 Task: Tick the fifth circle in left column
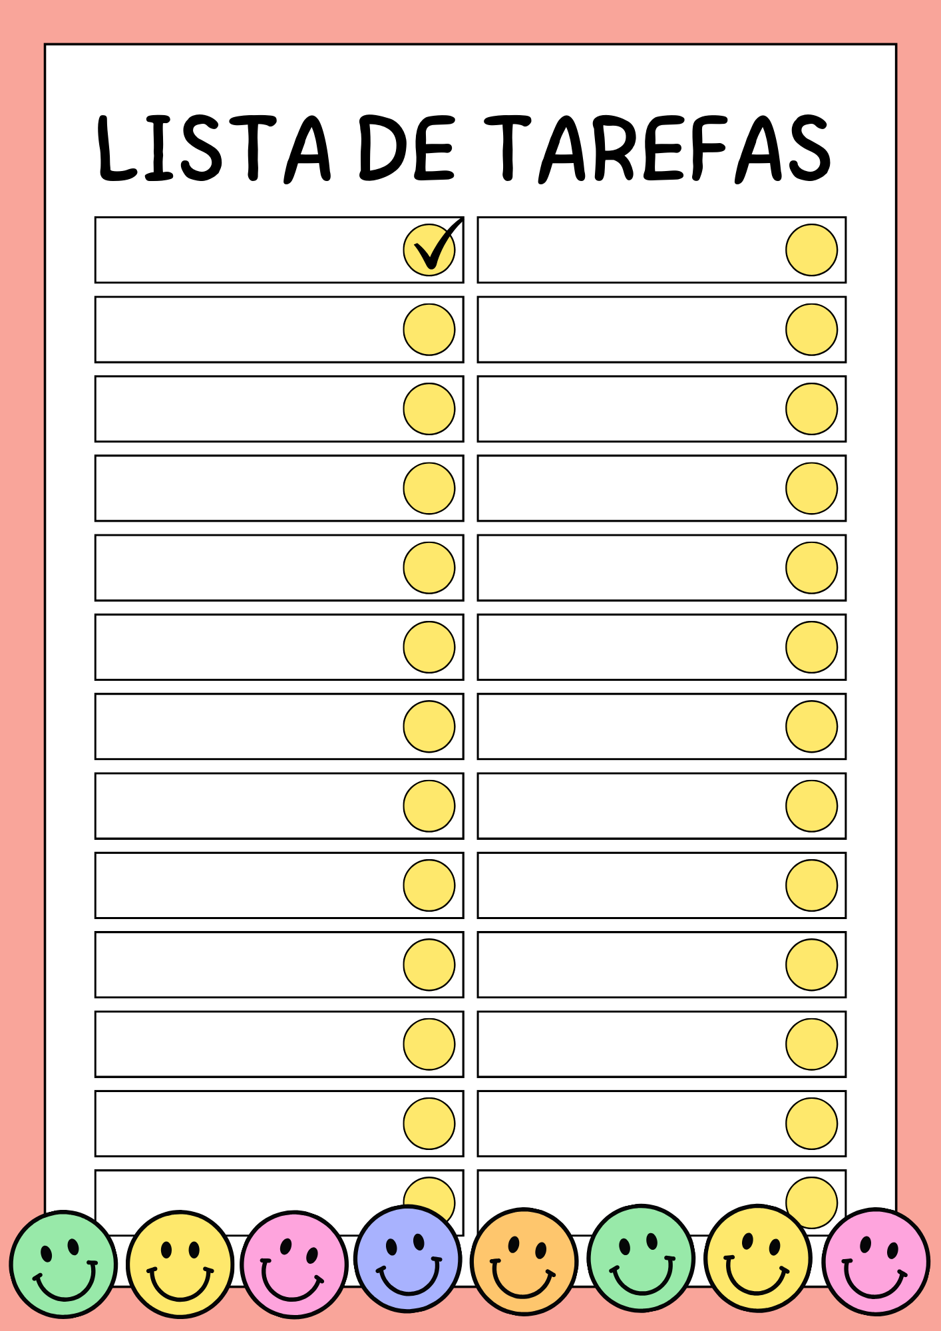(429, 568)
